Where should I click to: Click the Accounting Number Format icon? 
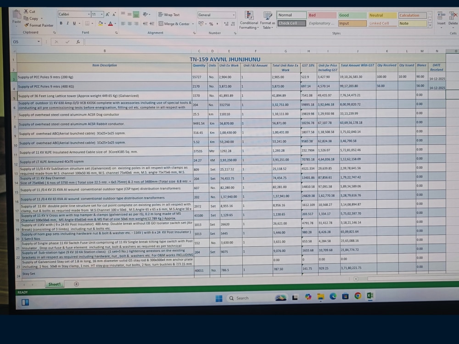201,24
